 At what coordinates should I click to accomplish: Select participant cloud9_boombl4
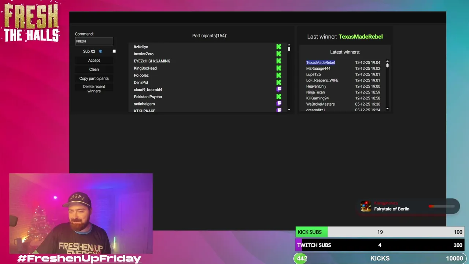(148, 89)
